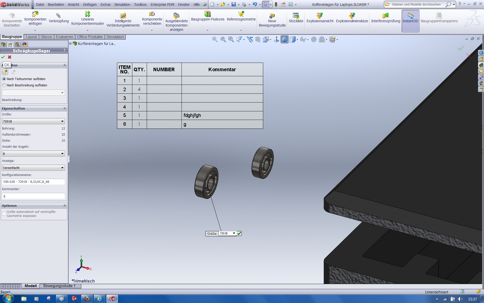Click volume icon in system tray
The height and width of the screenshot is (303, 484).
[x=460, y=299]
